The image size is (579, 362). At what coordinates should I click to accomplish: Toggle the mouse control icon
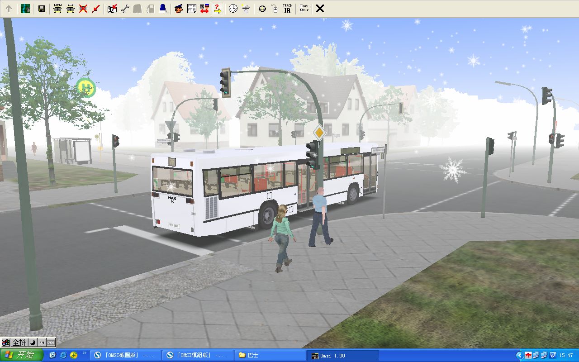tap(274, 9)
